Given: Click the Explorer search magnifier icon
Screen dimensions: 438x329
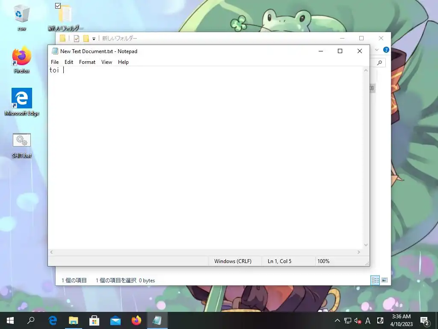Looking at the screenshot, I should click(x=379, y=63).
